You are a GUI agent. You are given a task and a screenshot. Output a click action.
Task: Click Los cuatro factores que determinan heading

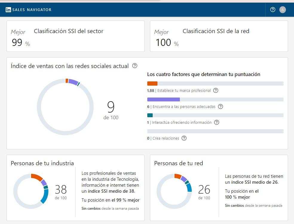point(204,74)
